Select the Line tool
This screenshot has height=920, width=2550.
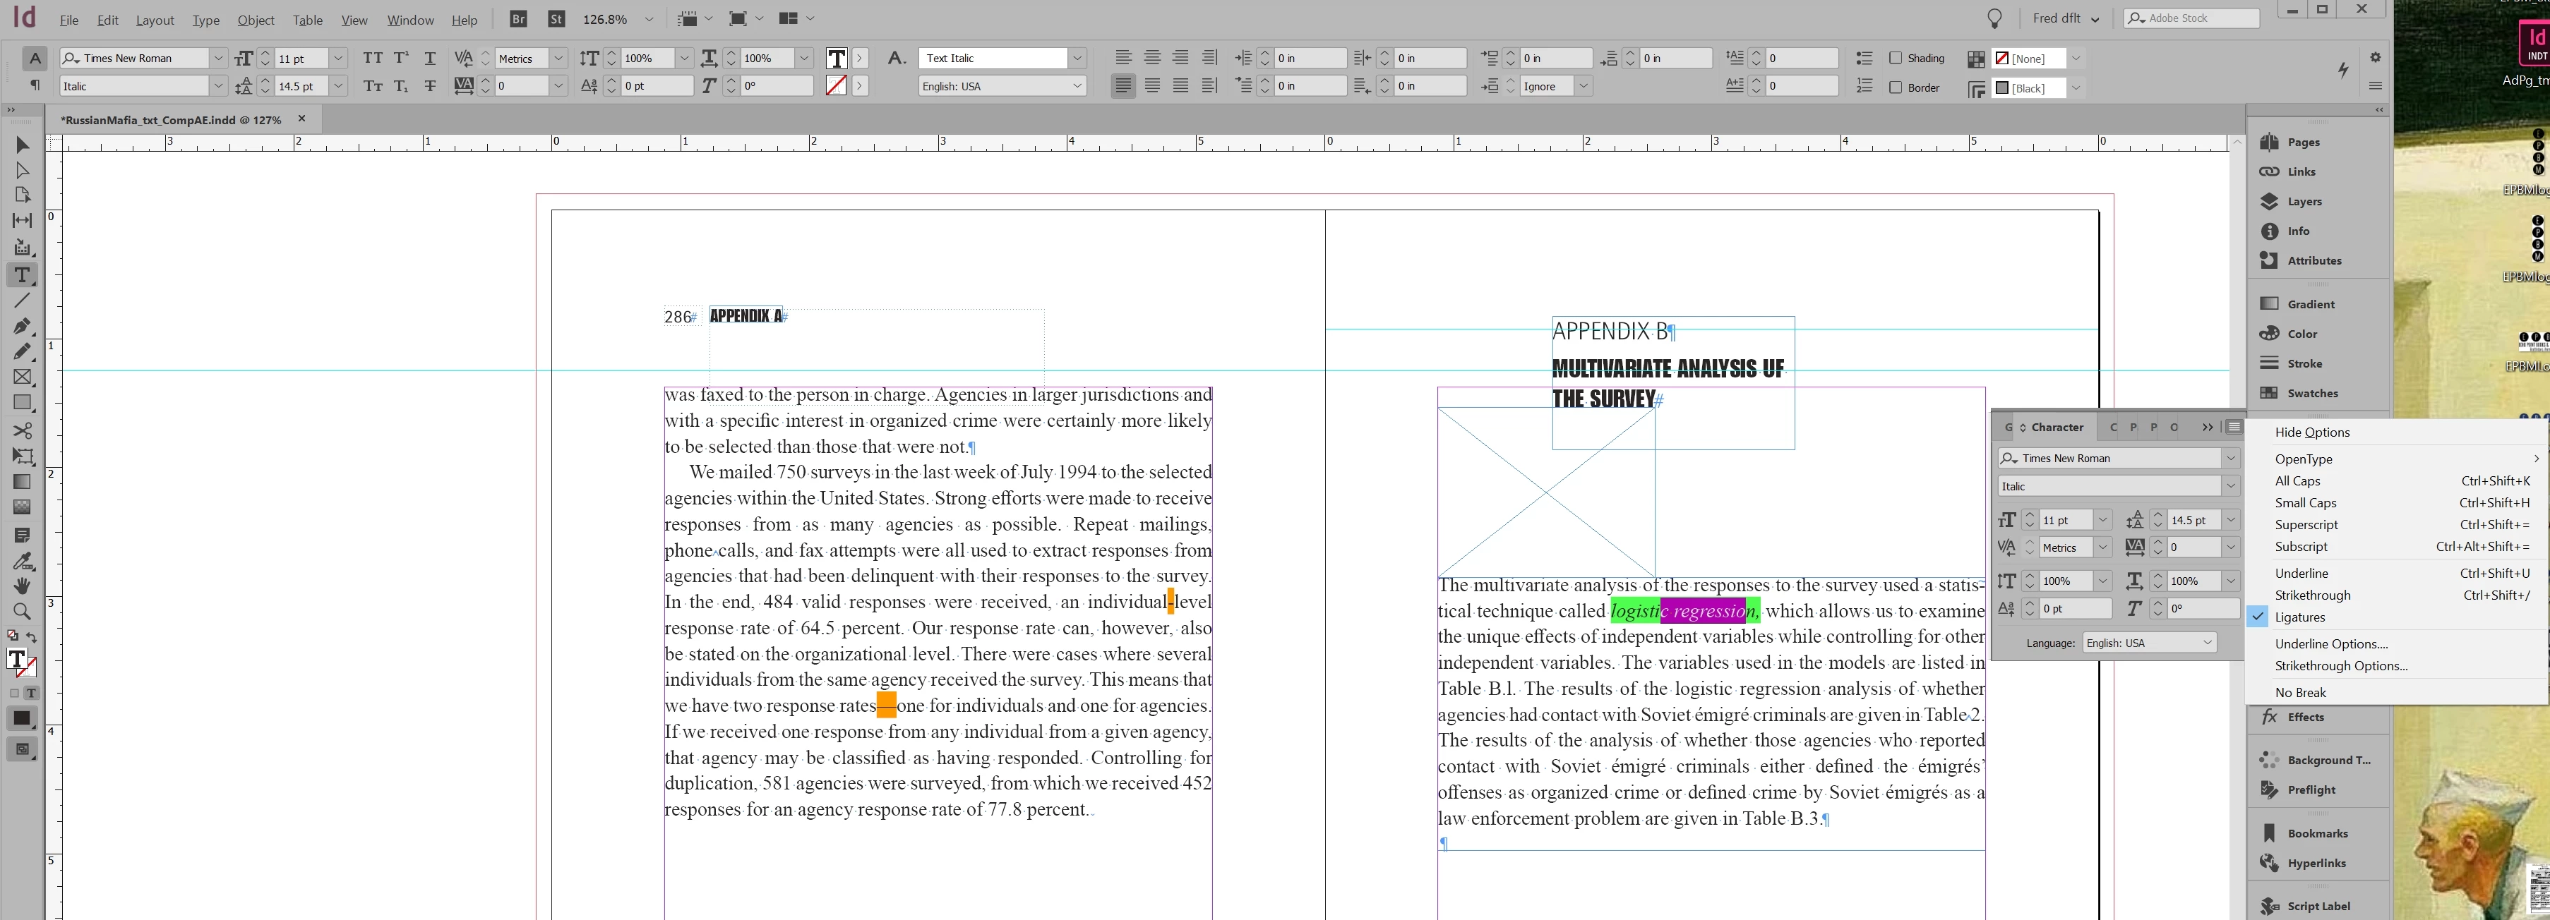22,300
